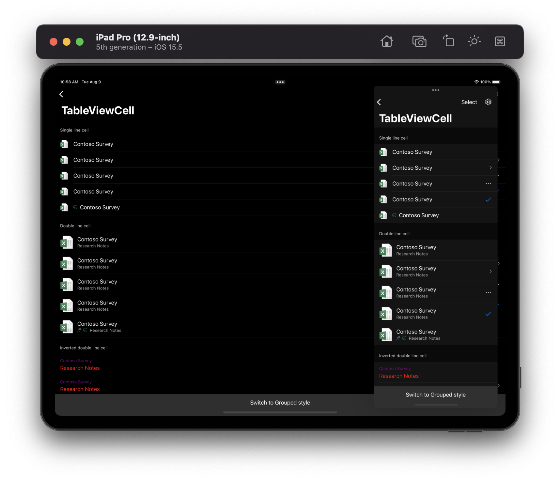Tap Excel icon of first single-line row in panel
This screenshot has height=483, width=560.
[383, 152]
